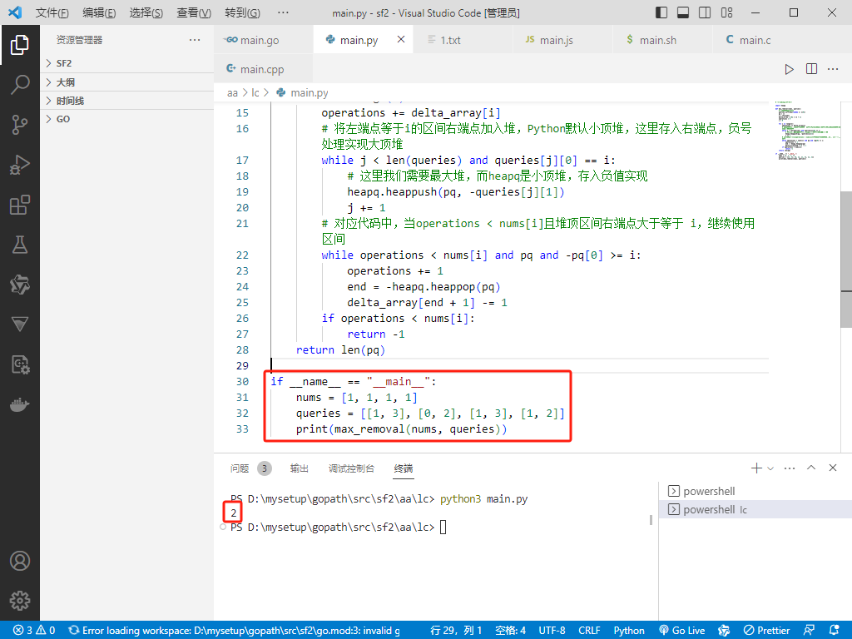The width and height of the screenshot is (852, 639).
Task: Run the Python file with play button
Action: [x=789, y=69]
